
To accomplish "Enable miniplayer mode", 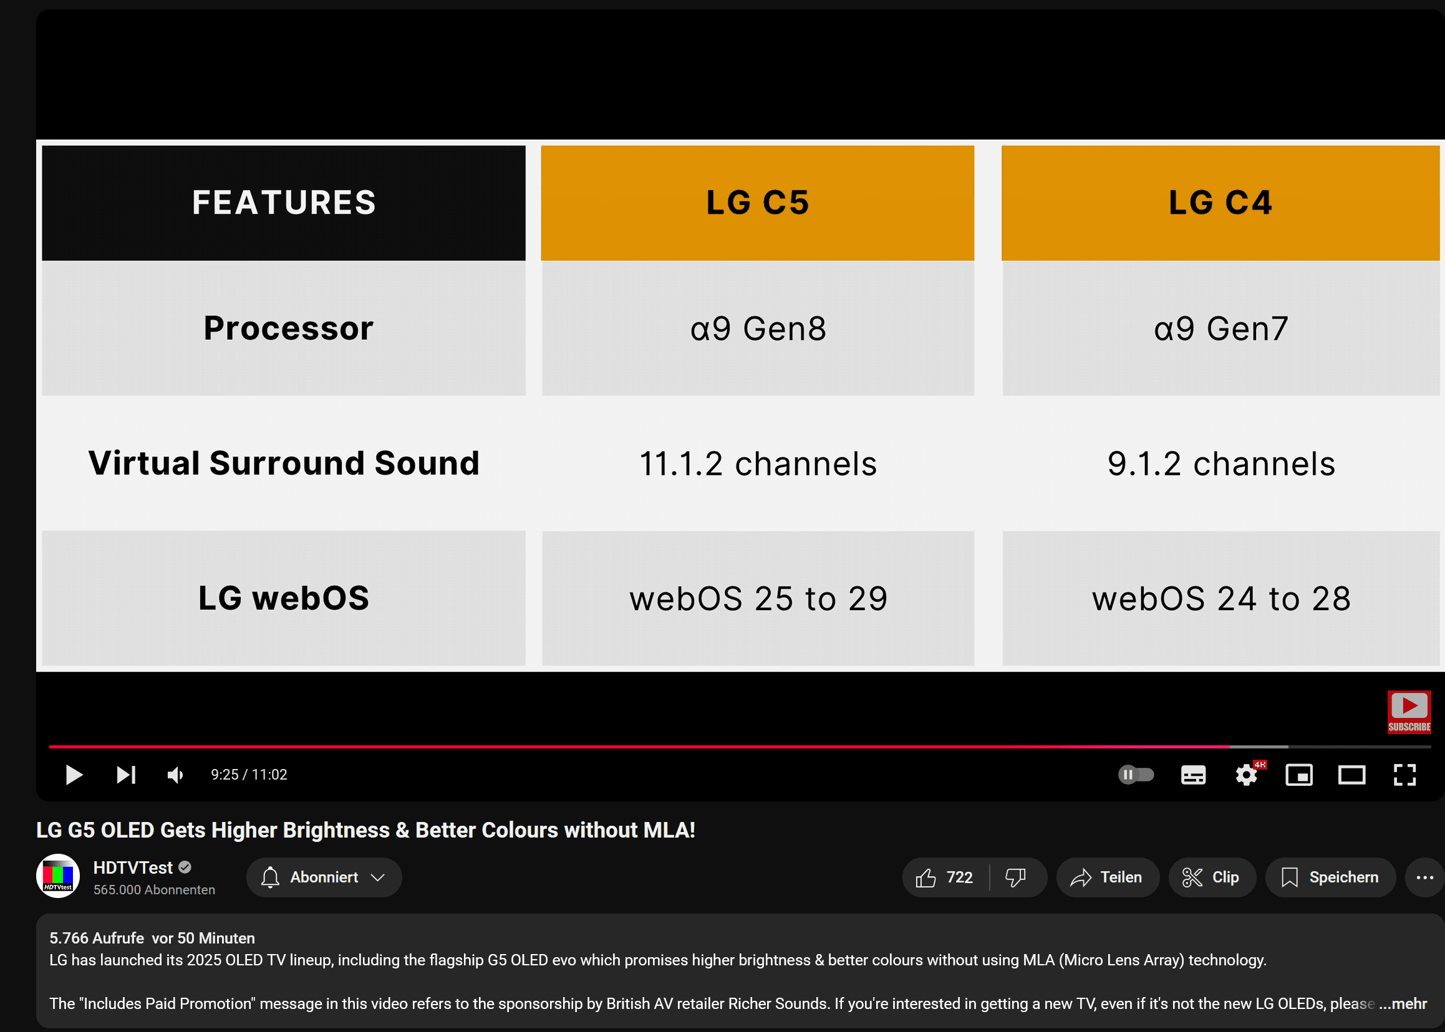I will [1298, 775].
